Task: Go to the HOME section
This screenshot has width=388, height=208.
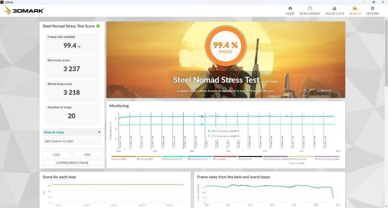Action: coord(290,11)
